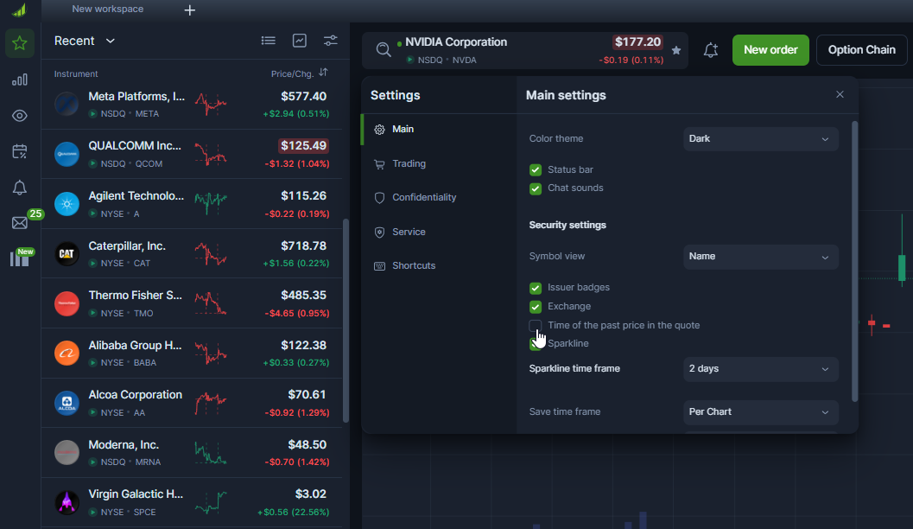Select the Trading settings tab
Viewport: 913px width, 529px height.
[409, 163]
